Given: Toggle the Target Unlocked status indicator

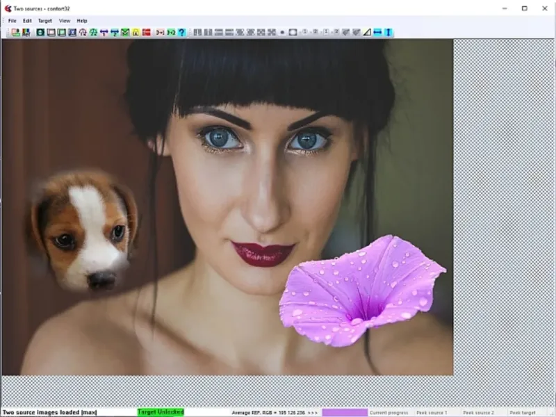Looking at the screenshot, I should 161,412.
